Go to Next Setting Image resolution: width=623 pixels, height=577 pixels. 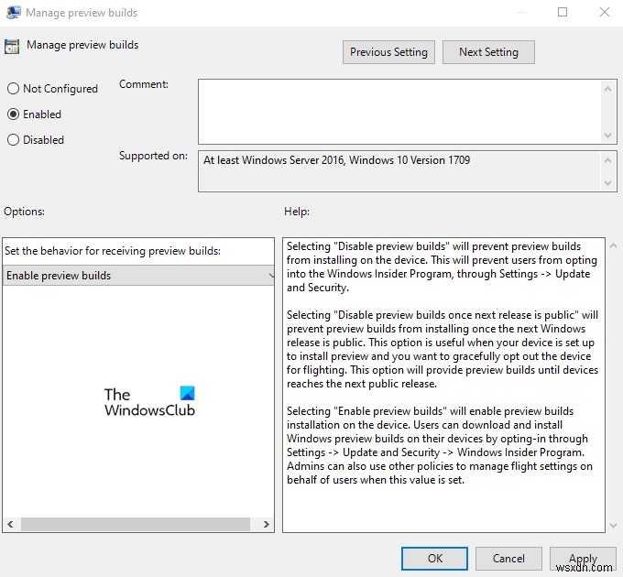point(488,52)
